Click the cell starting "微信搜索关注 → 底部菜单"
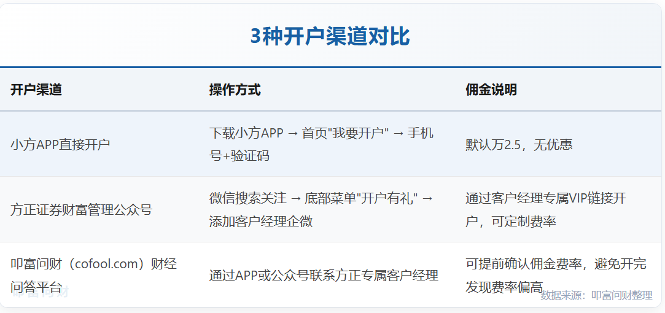 [322, 209]
